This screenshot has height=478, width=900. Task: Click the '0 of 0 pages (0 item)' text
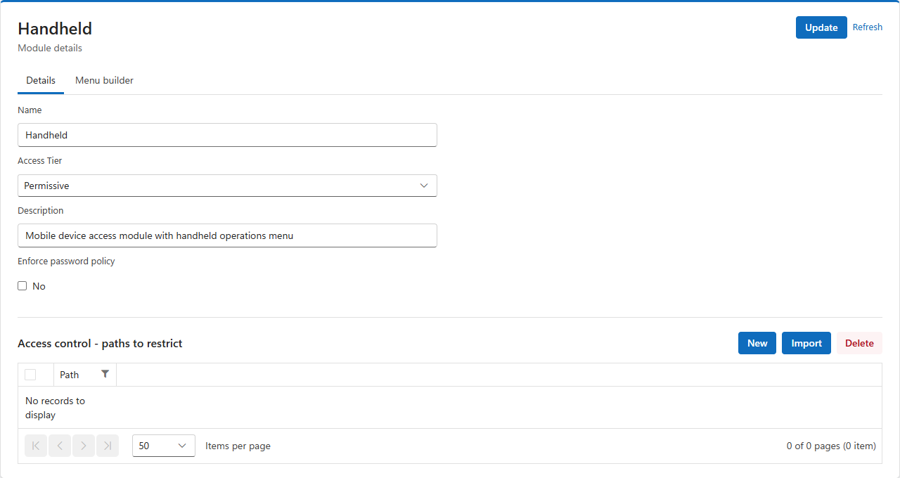831,446
